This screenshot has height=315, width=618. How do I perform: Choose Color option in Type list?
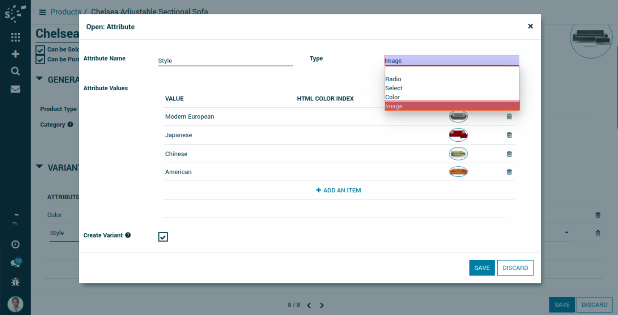point(393,97)
